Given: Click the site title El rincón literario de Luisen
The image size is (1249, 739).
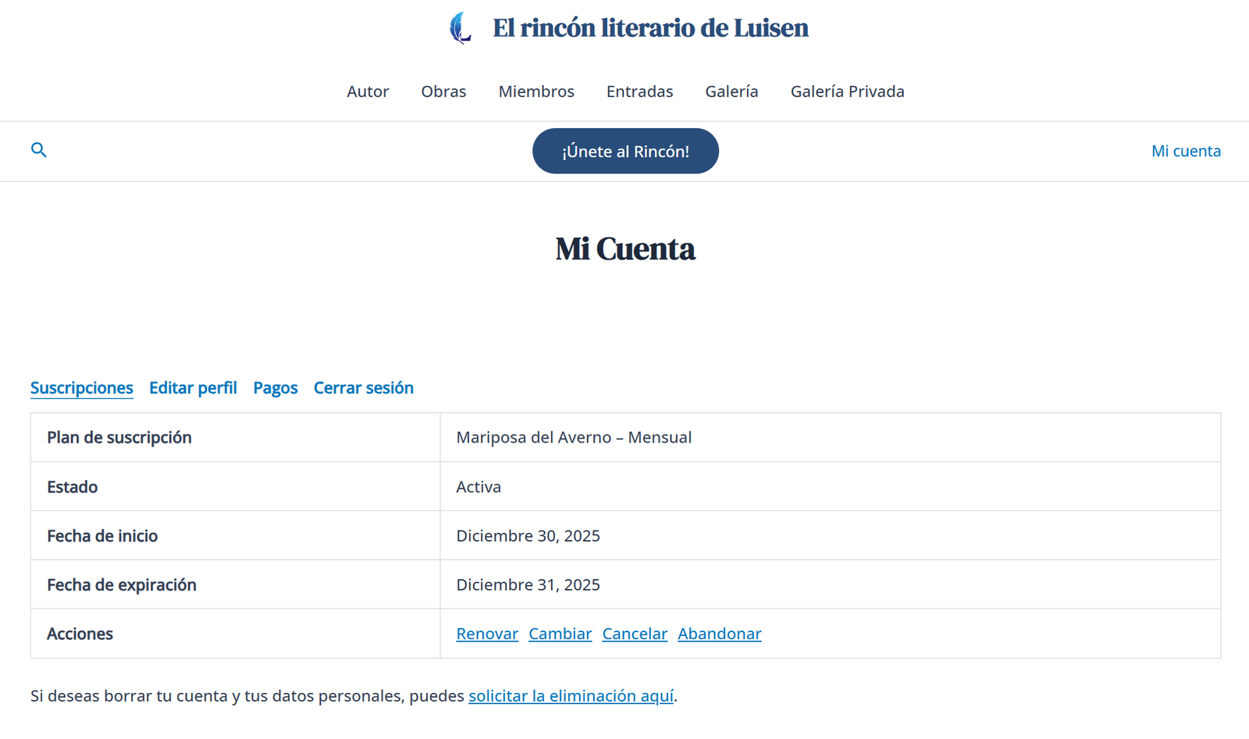Looking at the screenshot, I should coord(650,28).
